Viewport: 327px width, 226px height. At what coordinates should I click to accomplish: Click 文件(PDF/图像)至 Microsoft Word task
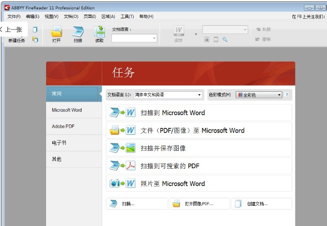tap(199, 130)
